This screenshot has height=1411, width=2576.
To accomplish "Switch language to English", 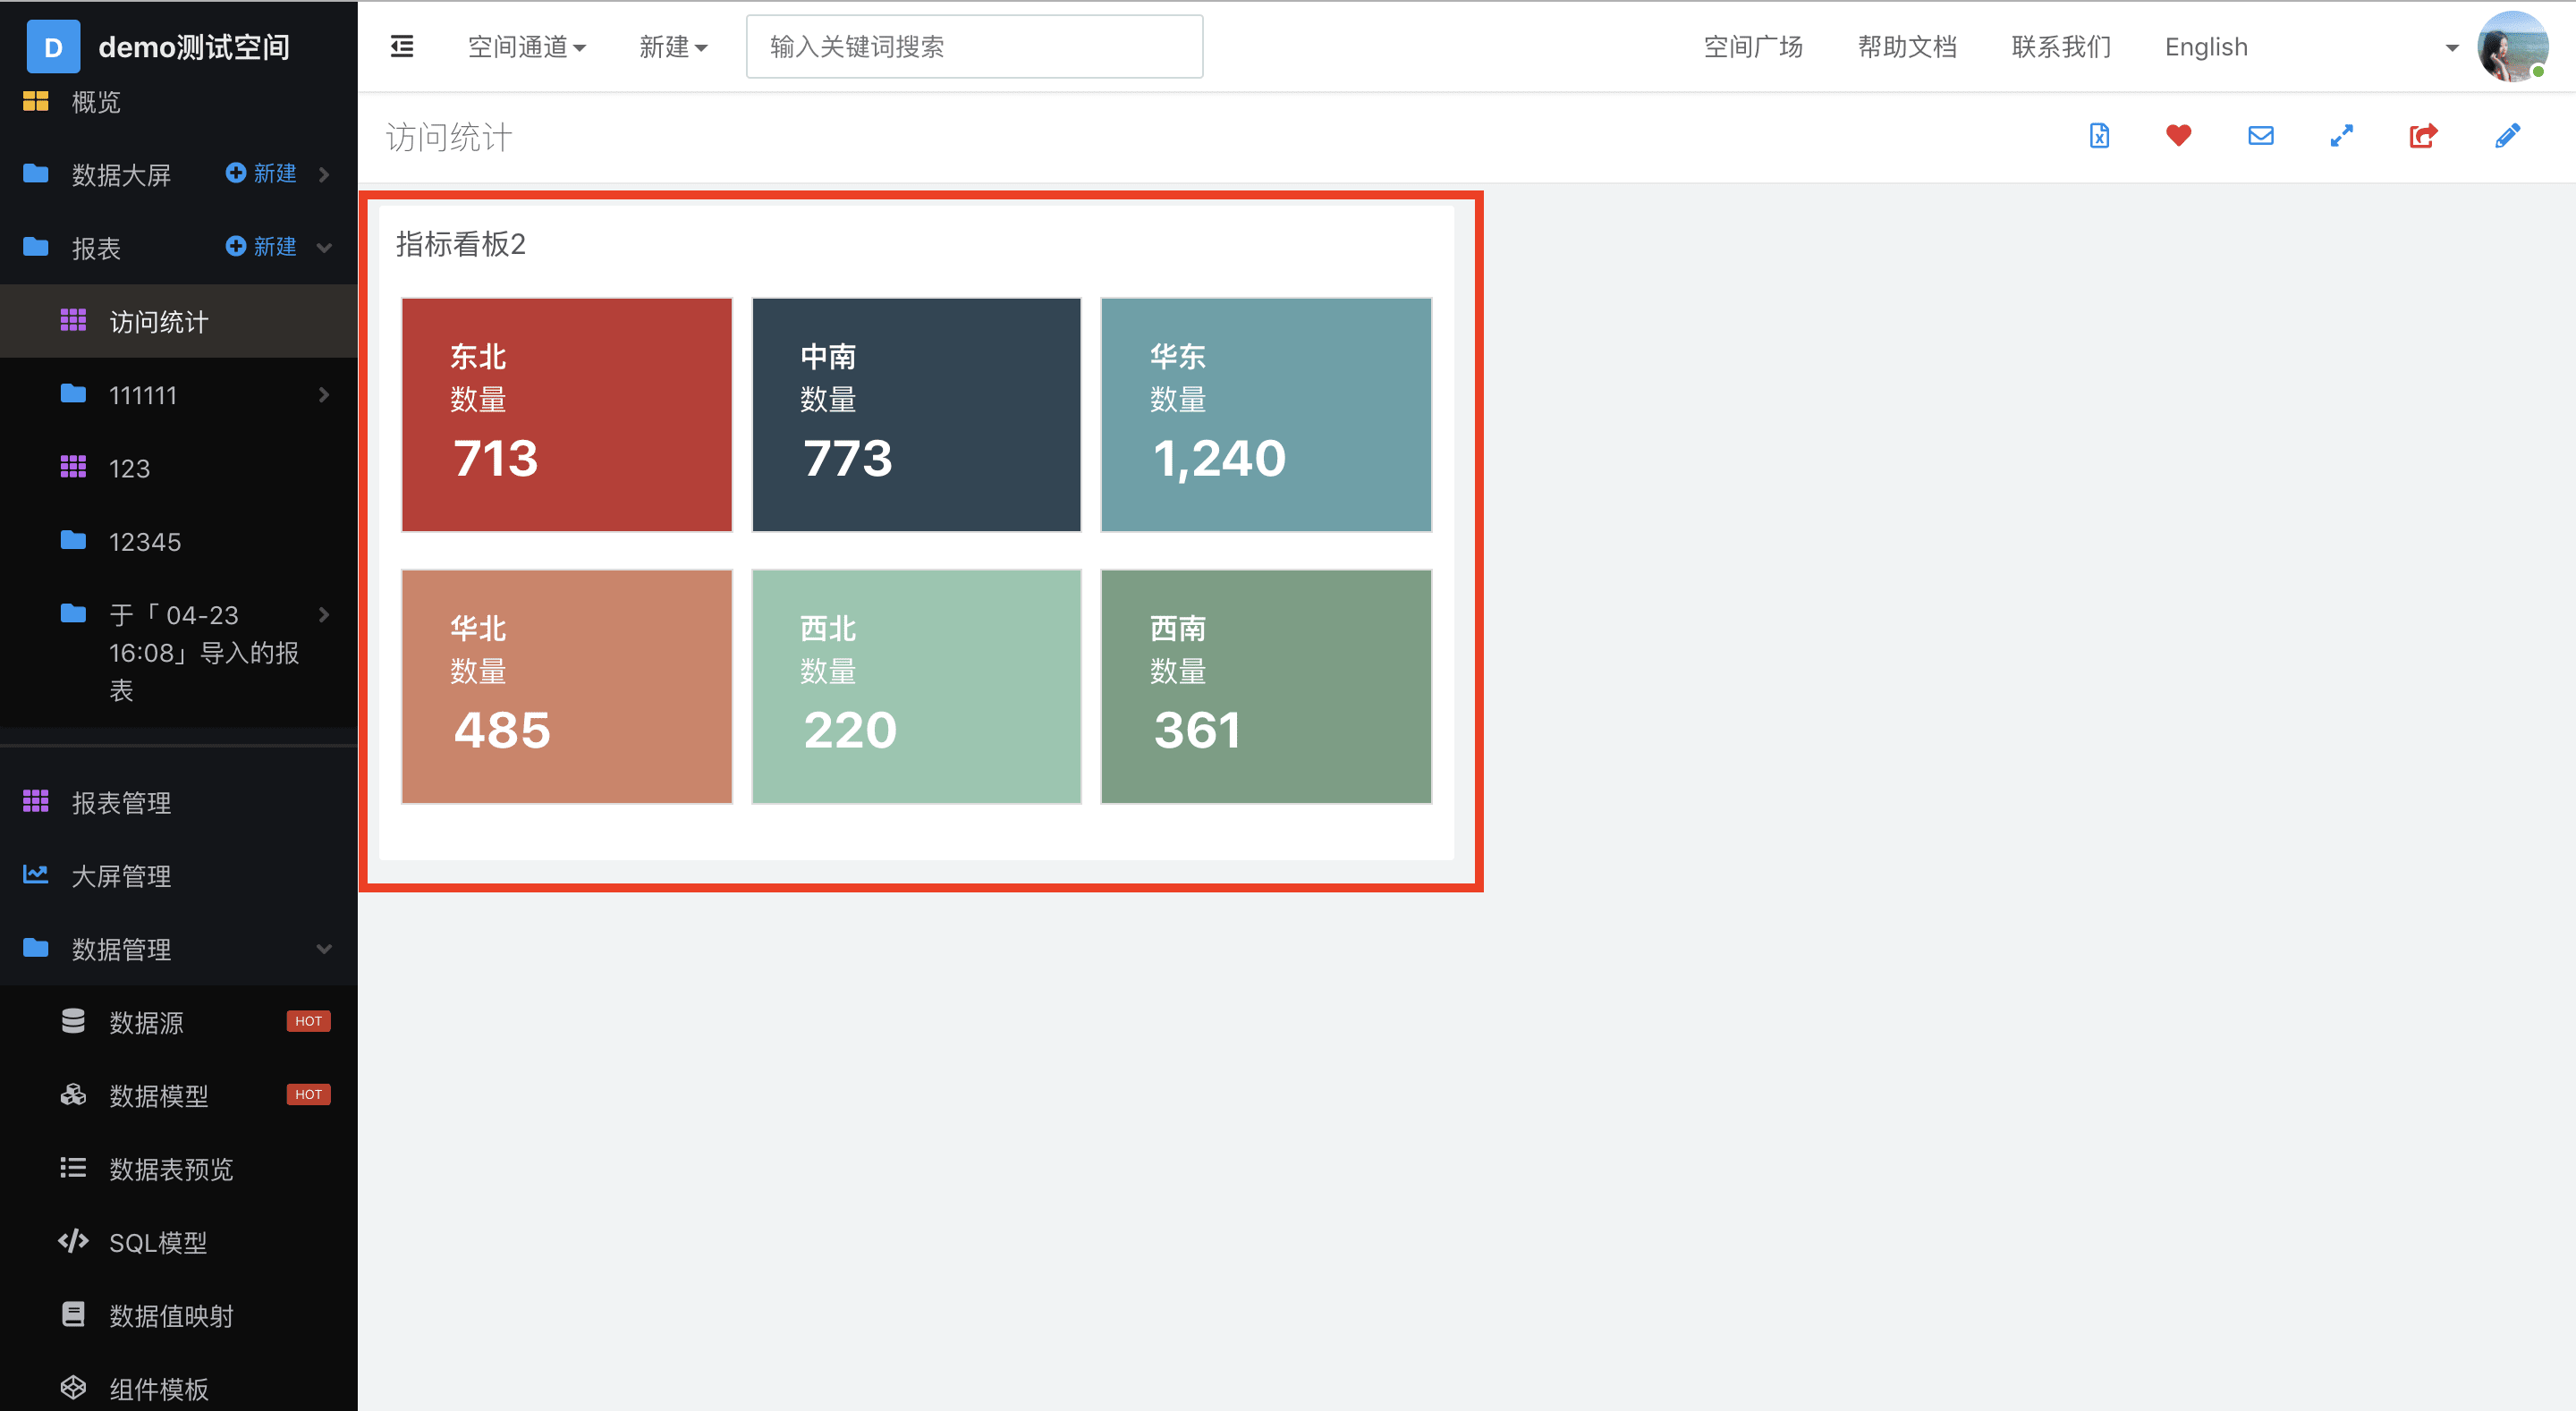I will (x=2206, y=47).
